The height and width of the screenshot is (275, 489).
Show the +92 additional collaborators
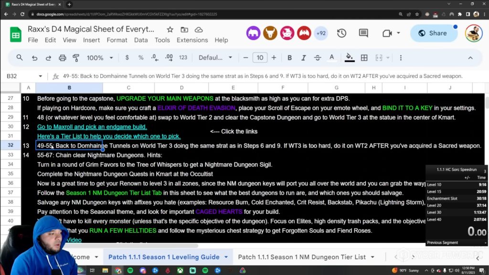pos(321,33)
